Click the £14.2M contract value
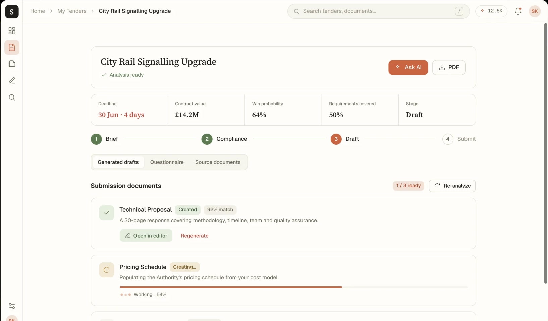The width and height of the screenshot is (548, 321). pos(187,115)
